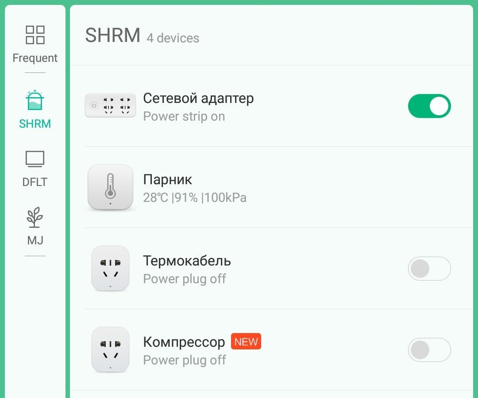Tap the thermometer sensor icon for Парник
Viewport: 478px width, 398px height.
coord(110,187)
